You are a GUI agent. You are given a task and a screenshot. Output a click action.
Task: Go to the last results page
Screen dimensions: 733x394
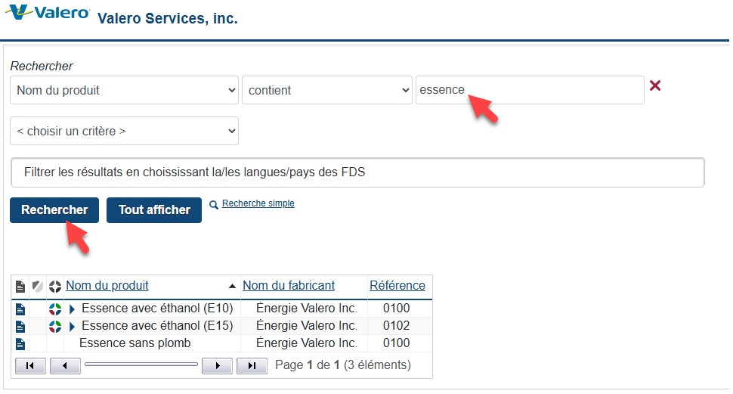point(252,366)
